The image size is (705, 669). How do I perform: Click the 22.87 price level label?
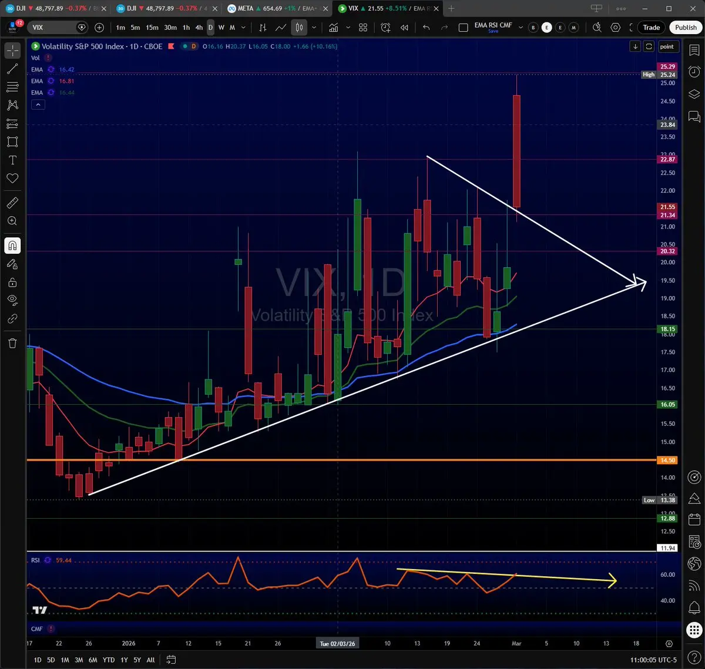668,159
